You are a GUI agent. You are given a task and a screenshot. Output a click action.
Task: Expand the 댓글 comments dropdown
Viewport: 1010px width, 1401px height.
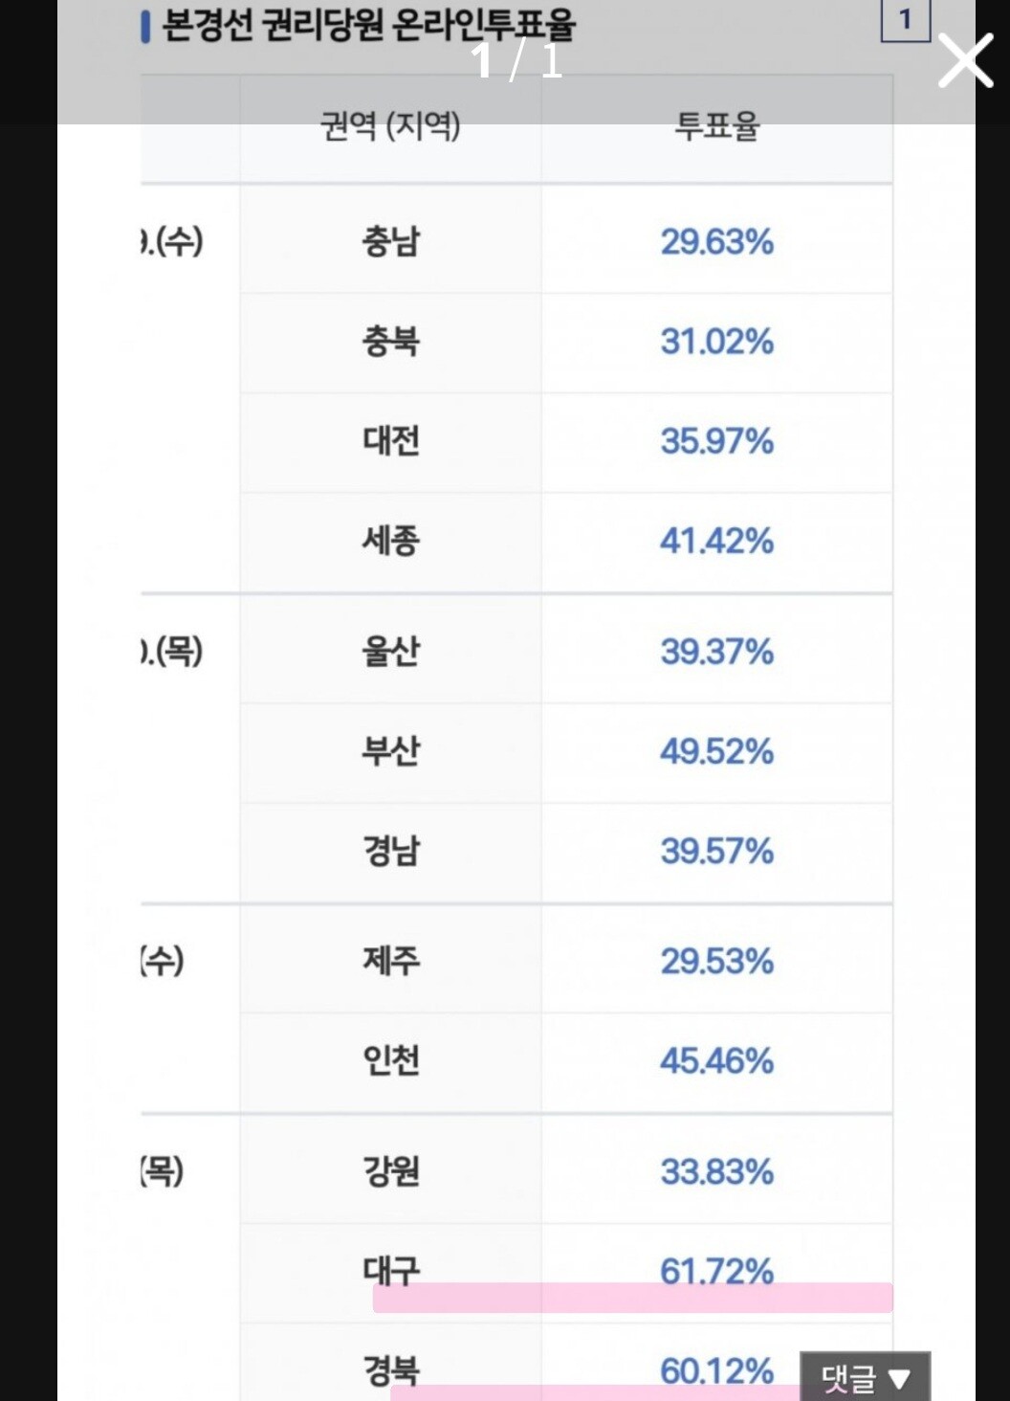pyautogui.click(x=865, y=1377)
